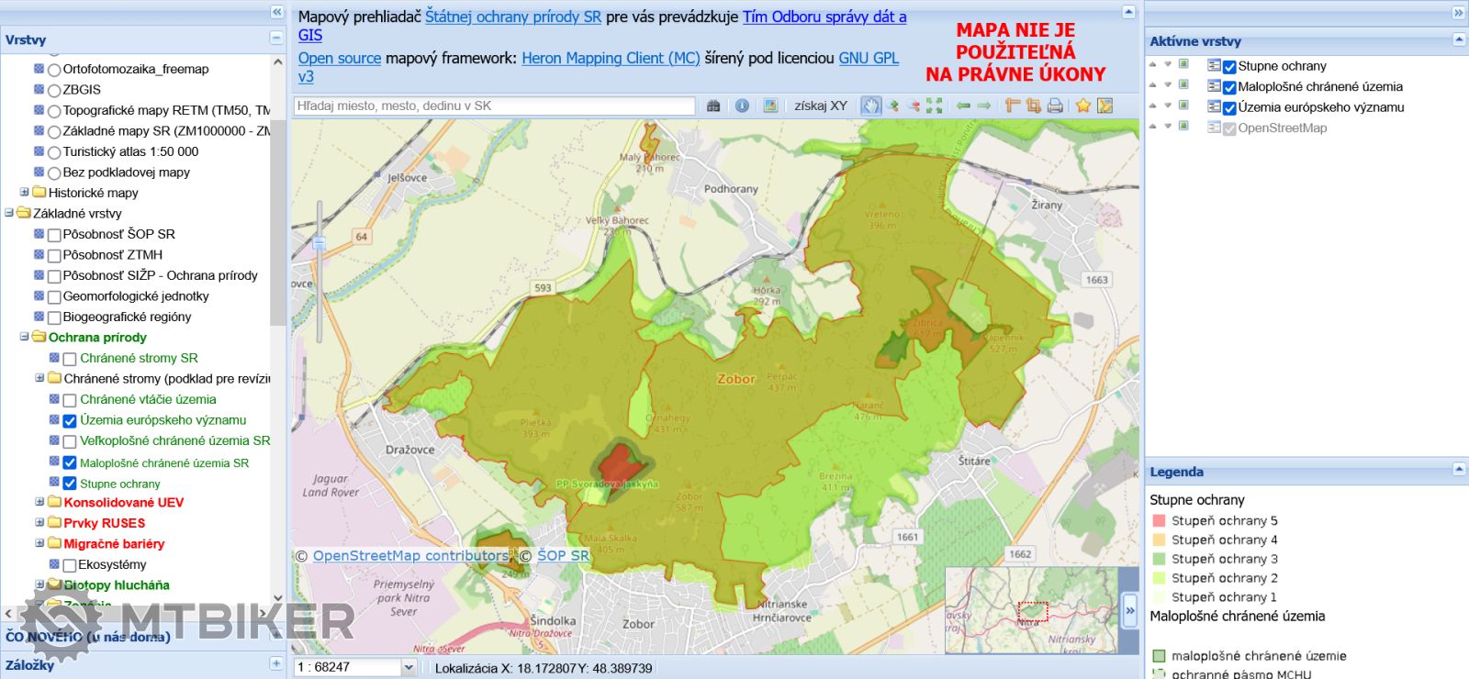Click the získaj XY button
This screenshot has height=679, width=1469.
click(x=821, y=106)
